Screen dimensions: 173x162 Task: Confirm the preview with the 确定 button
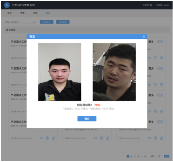(87, 119)
